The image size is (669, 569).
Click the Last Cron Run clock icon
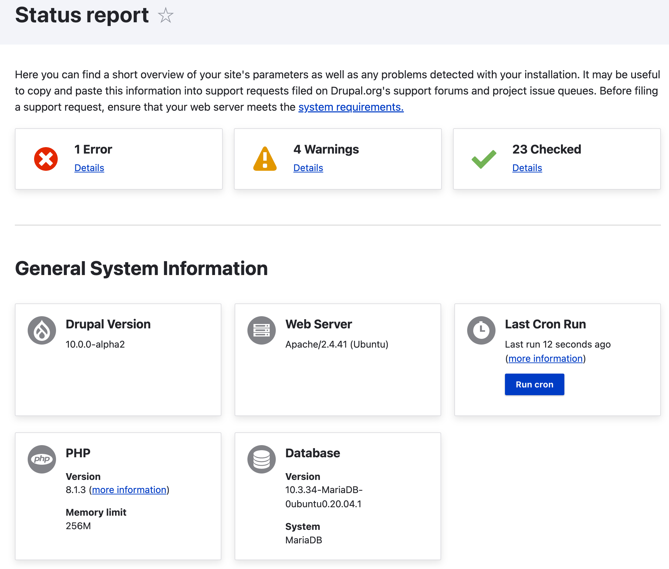click(x=481, y=330)
